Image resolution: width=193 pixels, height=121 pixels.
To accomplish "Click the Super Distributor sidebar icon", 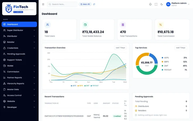I will 5,30.
